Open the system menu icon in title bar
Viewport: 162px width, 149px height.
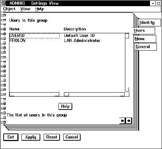pos(3,3)
